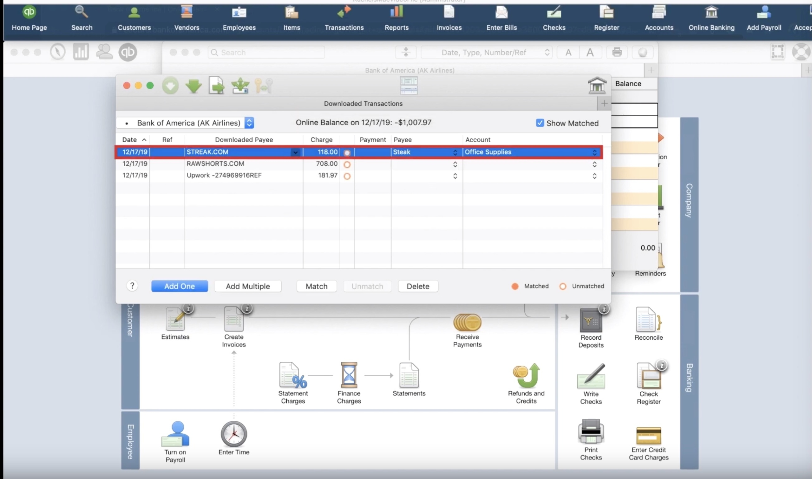The width and height of the screenshot is (812, 479).
Task: Click the bank building icon in Downloaded Transactions
Action: coord(597,86)
